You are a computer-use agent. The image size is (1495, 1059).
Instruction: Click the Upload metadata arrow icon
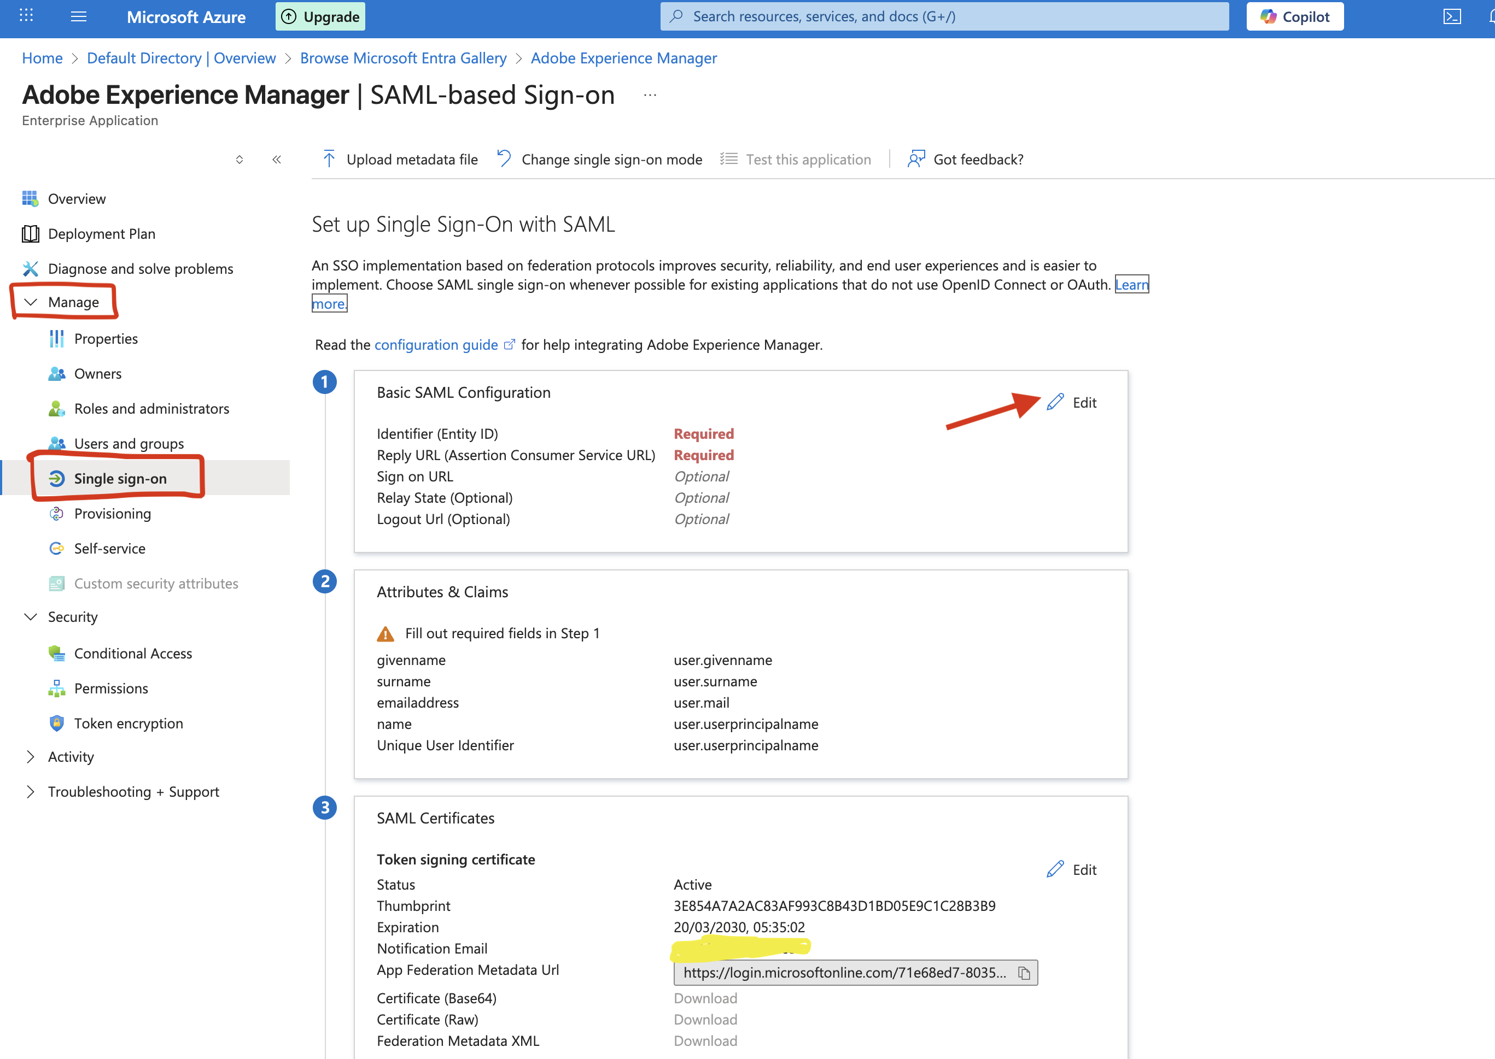tap(329, 159)
